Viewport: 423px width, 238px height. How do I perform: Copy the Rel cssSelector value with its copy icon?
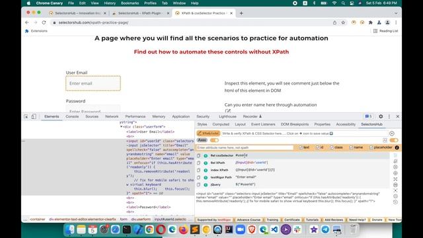(x=198, y=156)
